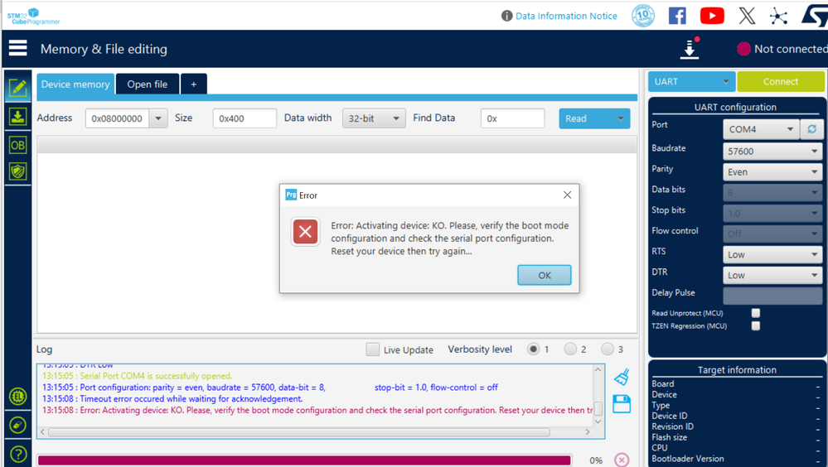Open Option Bytes OB icon
The width and height of the screenshot is (828, 467).
point(18,145)
